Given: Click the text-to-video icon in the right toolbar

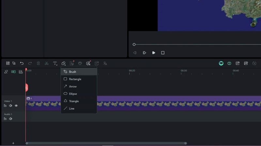Looking at the screenshot, I should pyautogui.click(x=238, y=63).
